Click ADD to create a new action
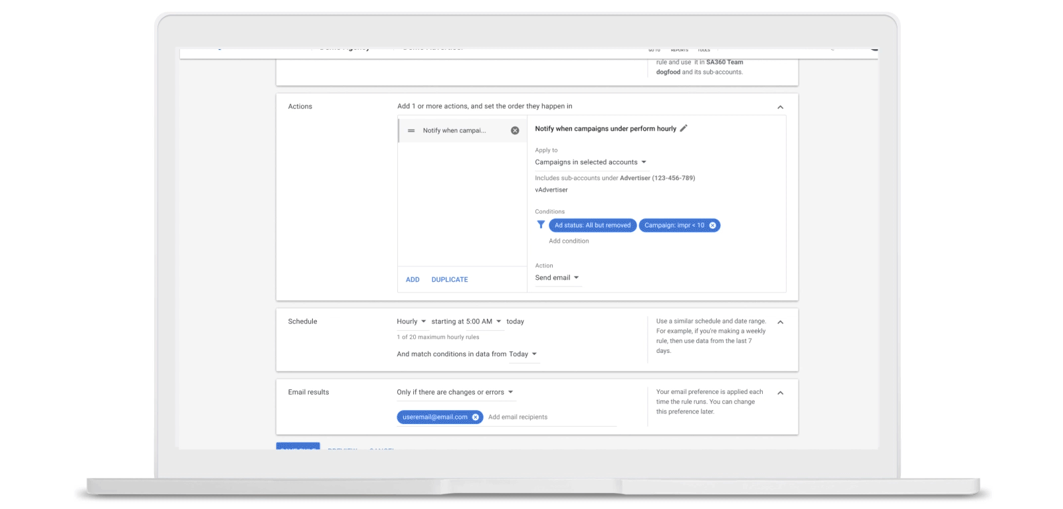The image size is (1063, 509). pos(413,280)
